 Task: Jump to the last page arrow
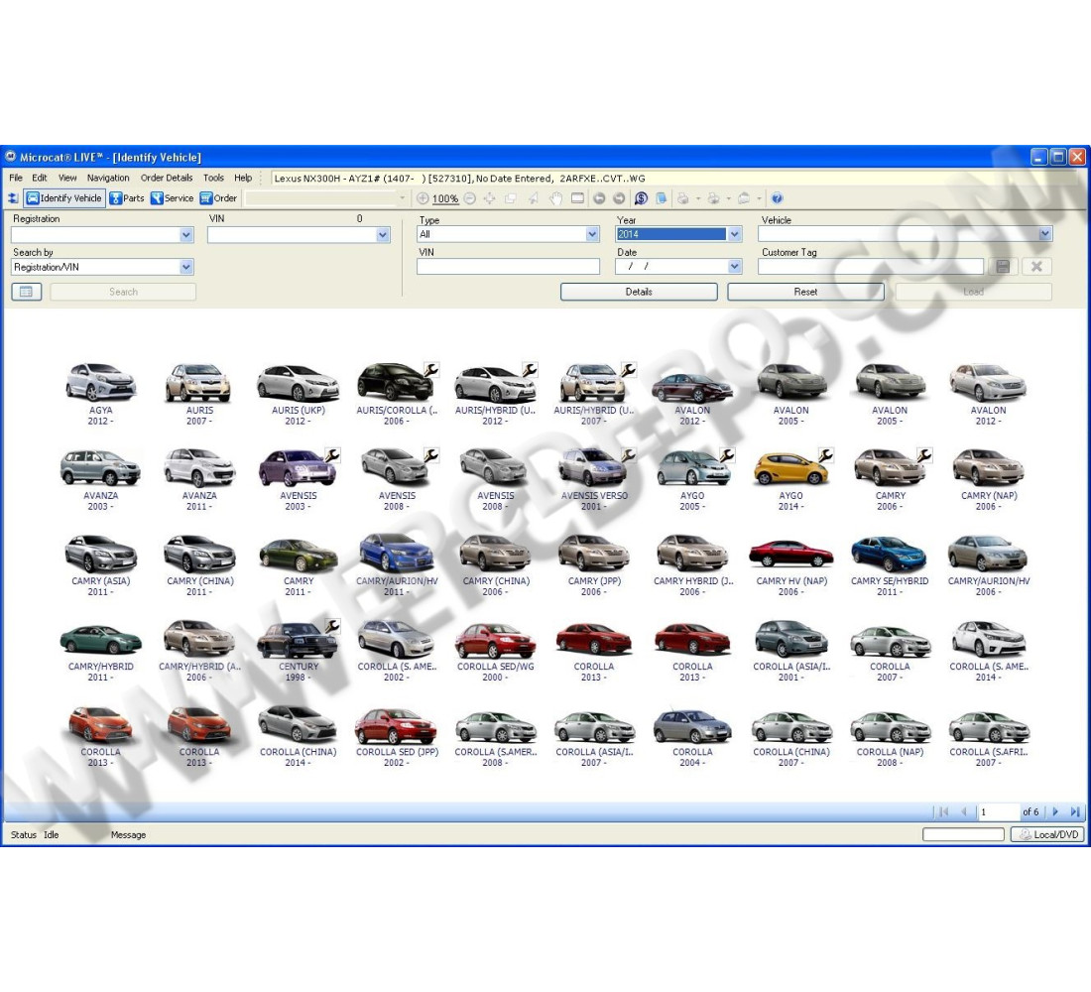click(x=1075, y=811)
